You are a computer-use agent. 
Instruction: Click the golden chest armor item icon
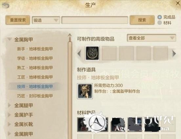point(85,91)
